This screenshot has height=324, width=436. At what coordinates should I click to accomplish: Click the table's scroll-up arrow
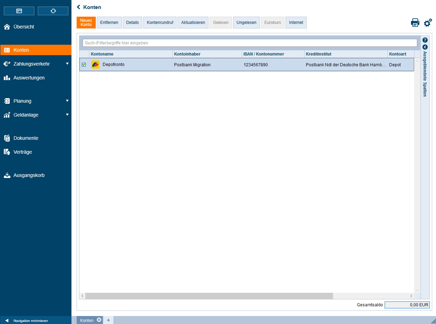[417, 61]
